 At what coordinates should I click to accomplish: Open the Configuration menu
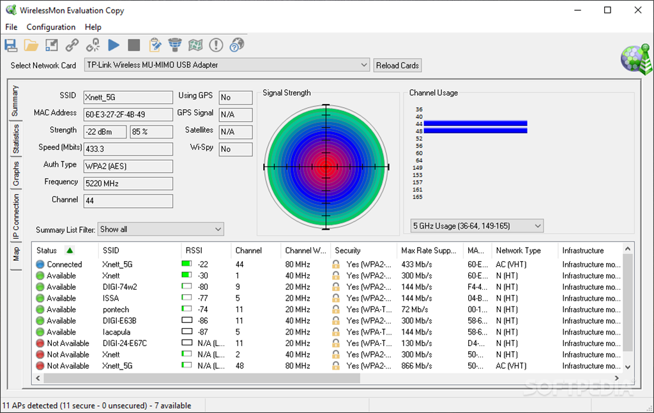tap(51, 27)
